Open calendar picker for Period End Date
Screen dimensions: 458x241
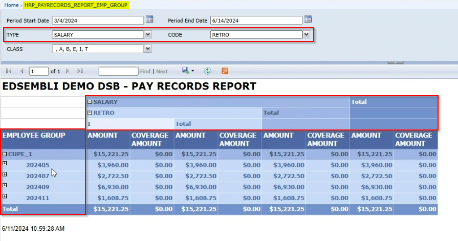[x=308, y=19]
